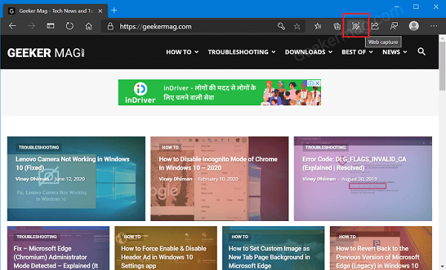This screenshot has width=446, height=270.
Task: Go back with the back arrow
Action: click(12, 26)
